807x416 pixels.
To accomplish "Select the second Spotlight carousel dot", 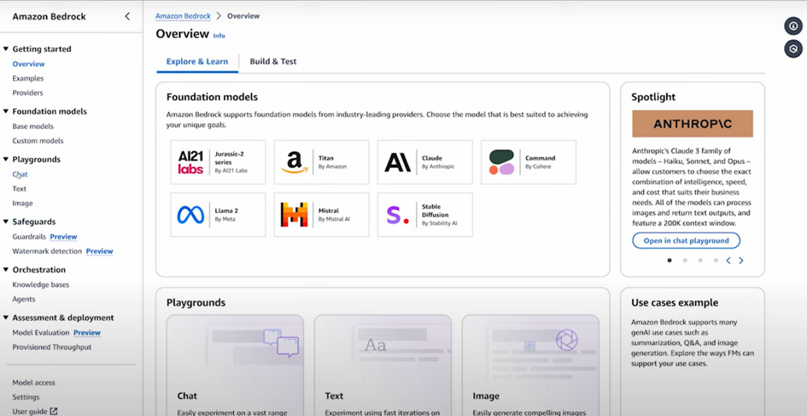I will click(x=685, y=260).
